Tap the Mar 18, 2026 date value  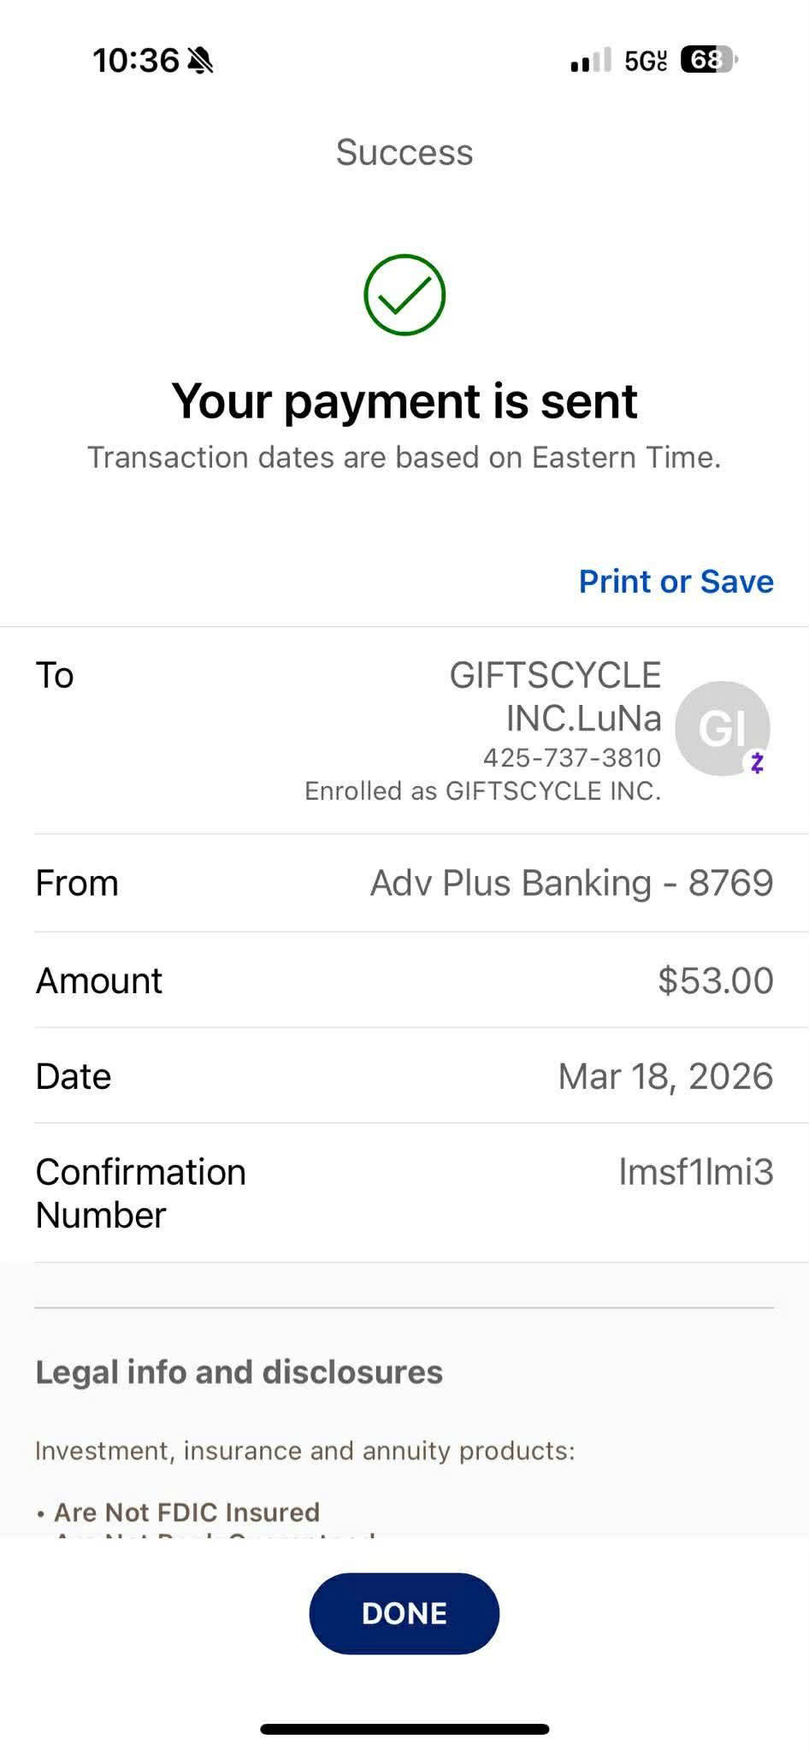pos(665,1076)
